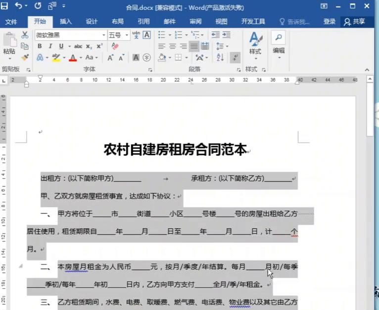This screenshot has width=379, height=310.
Task: Open Paragraph dialog launcher
Action: tap(239, 70)
